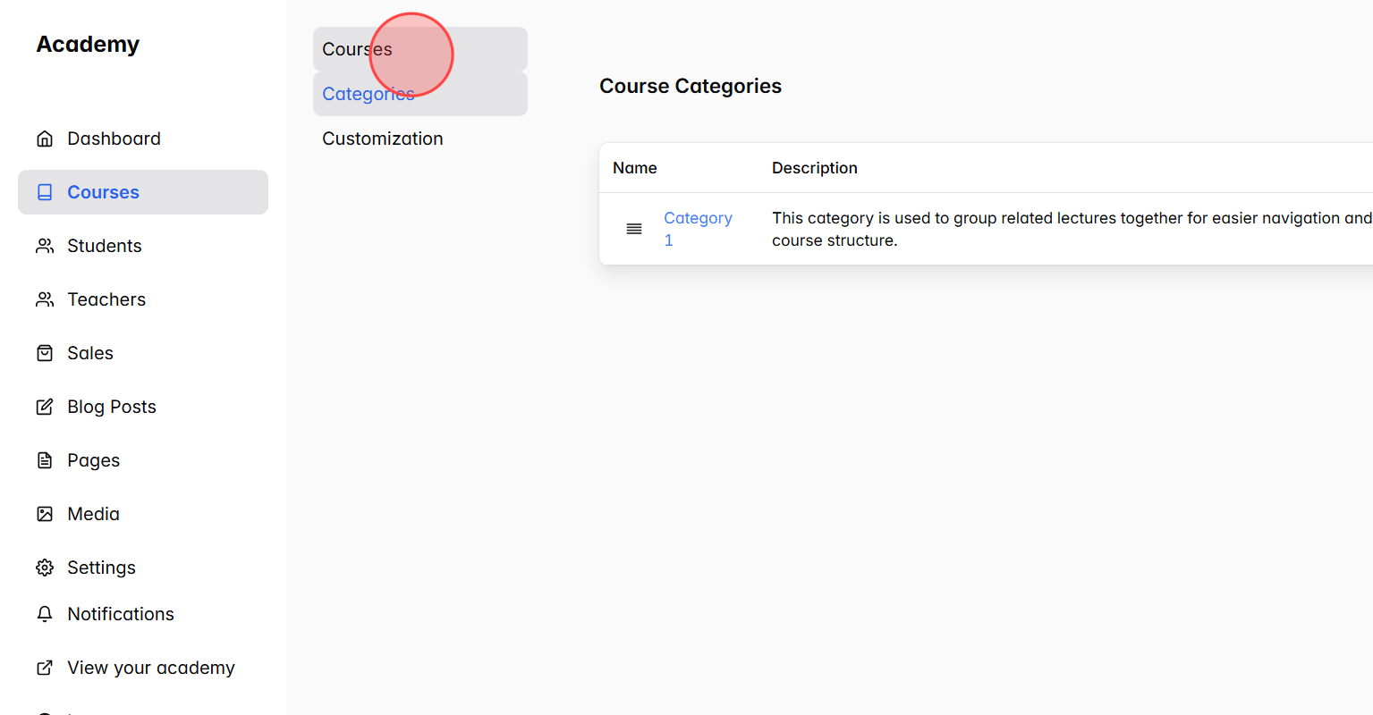Click the Academy heading

(88, 44)
